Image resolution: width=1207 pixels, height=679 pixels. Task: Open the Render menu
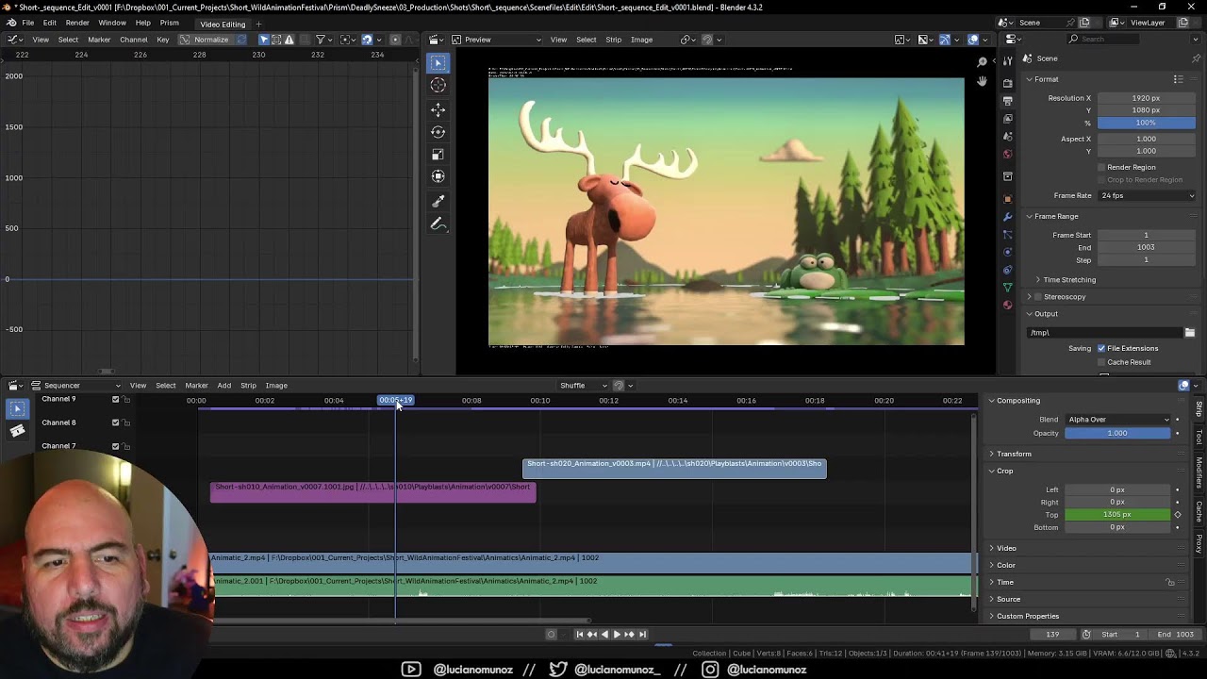(77, 23)
